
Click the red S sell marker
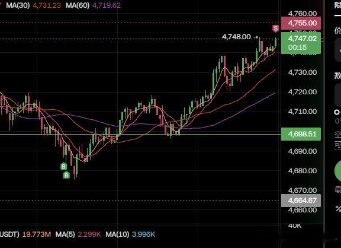coord(275,28)
